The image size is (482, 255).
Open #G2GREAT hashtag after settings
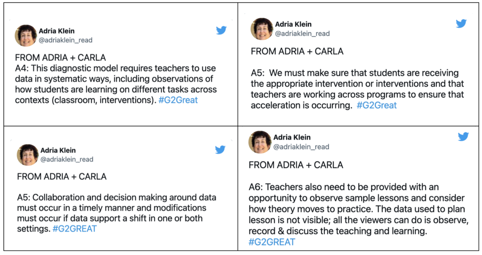coord(75,229)
